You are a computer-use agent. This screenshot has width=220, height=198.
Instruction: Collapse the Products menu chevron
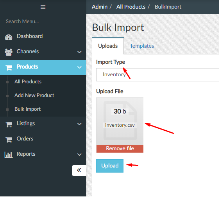click(79, 67)
